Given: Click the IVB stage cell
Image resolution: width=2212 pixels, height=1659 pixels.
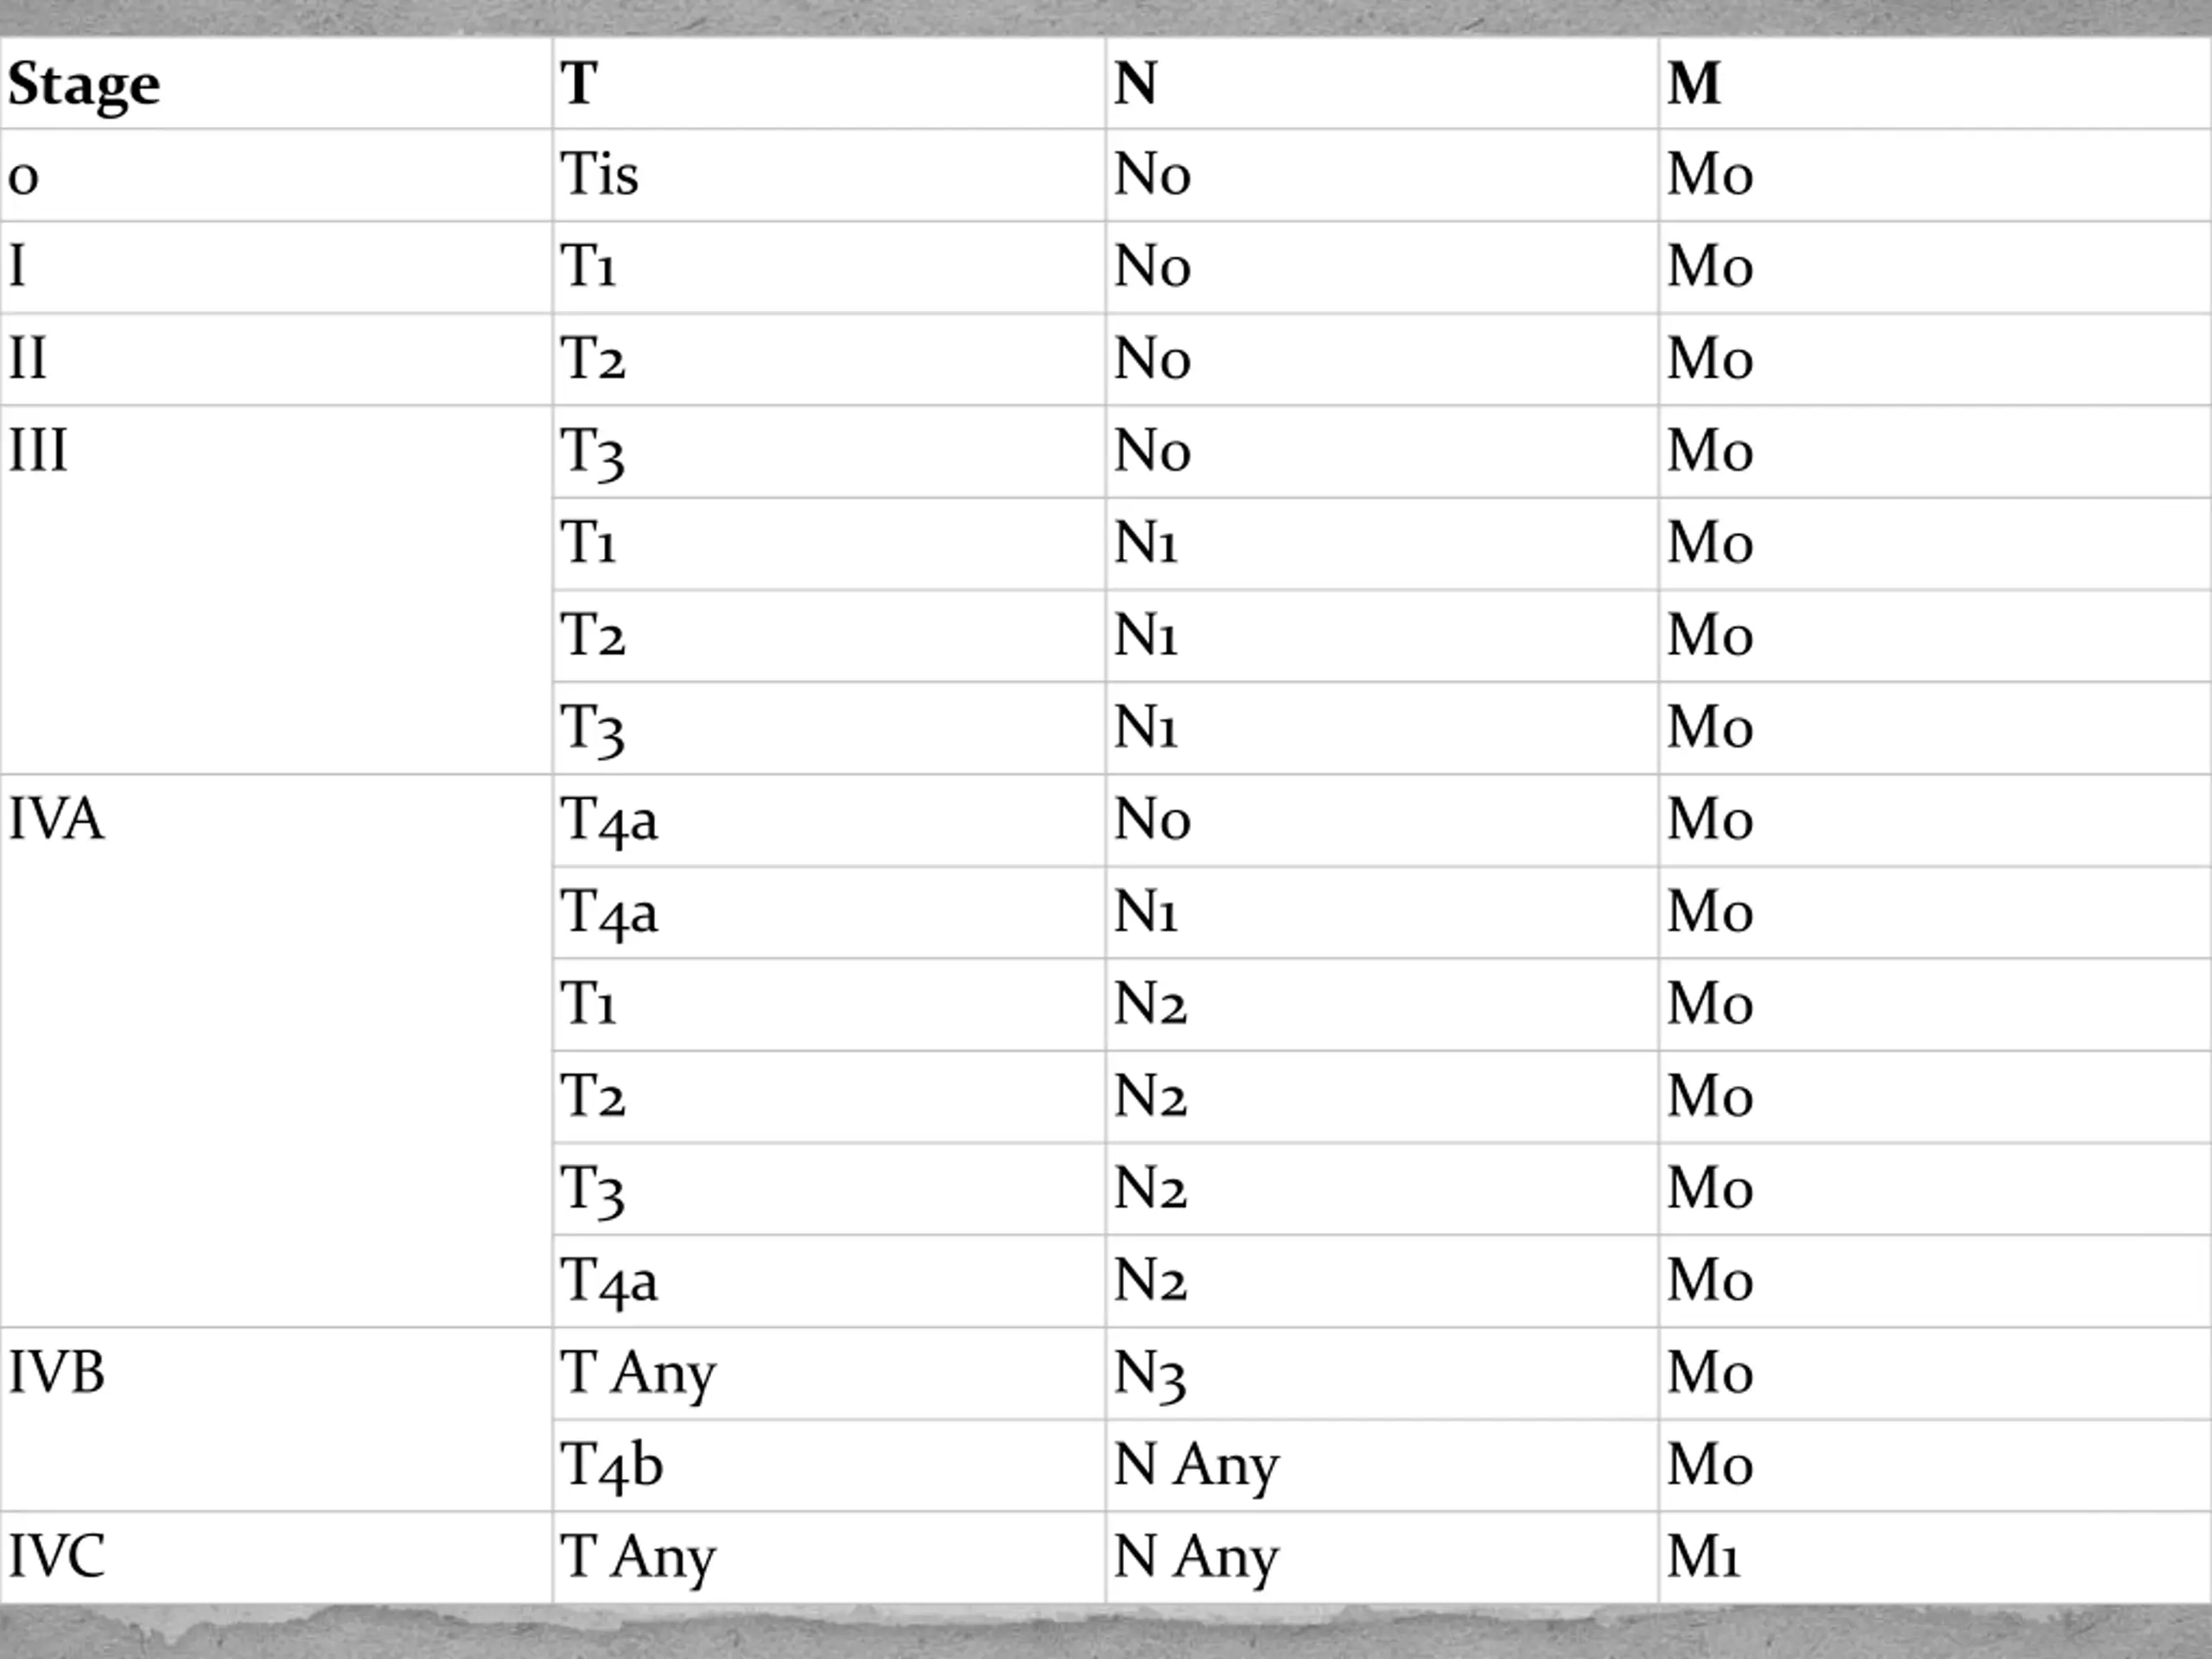Looking at the screenshot, I should coord(276,1419).
